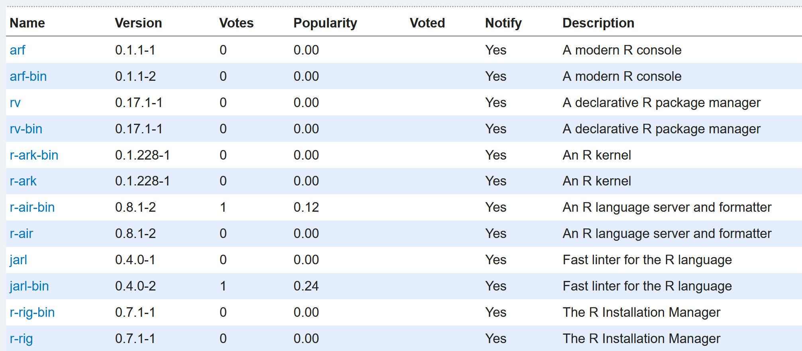Click the Voted column header

pos(427,23)
